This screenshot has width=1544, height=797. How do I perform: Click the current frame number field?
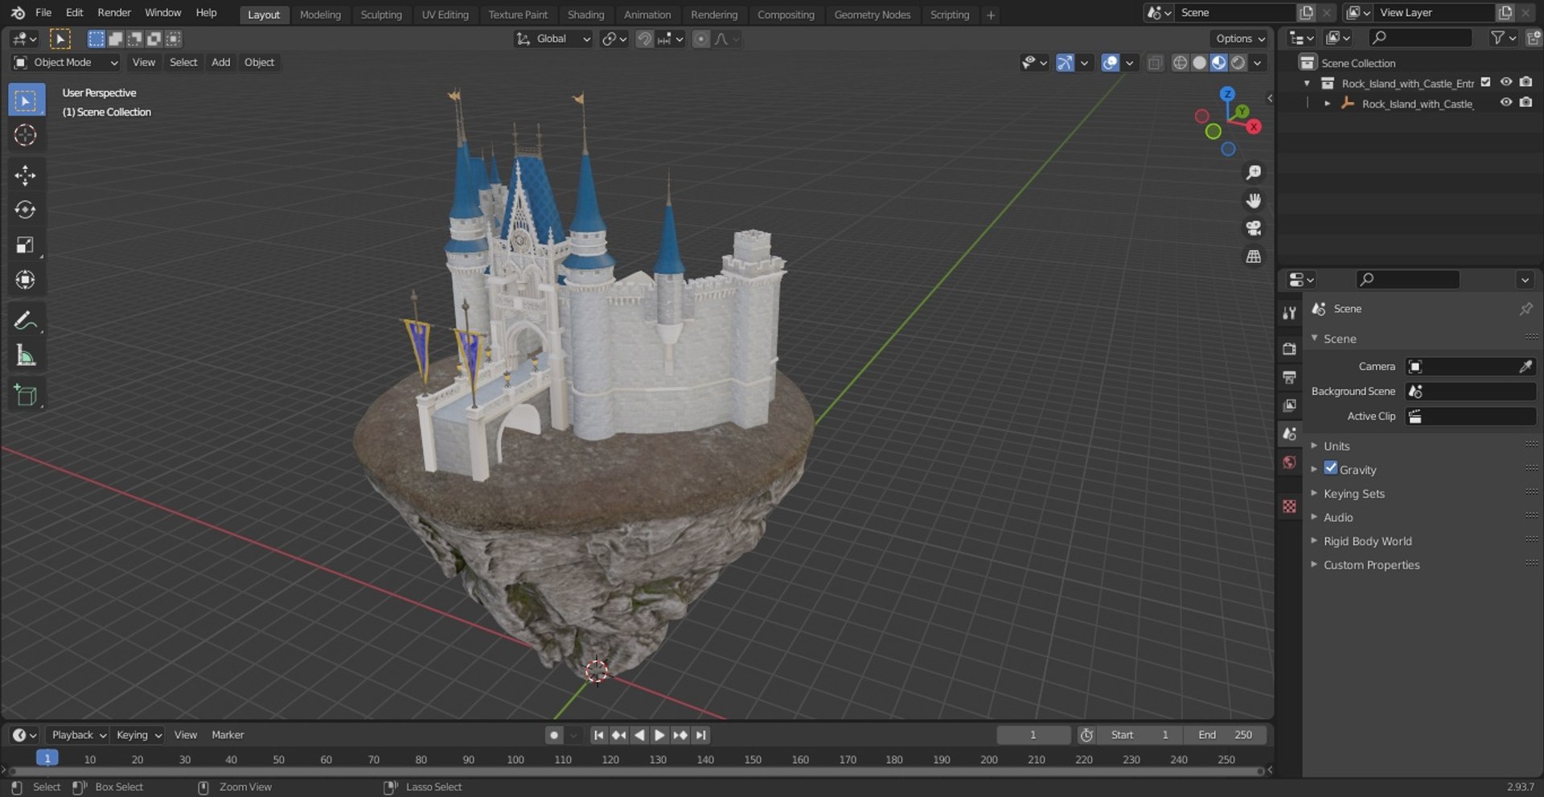point(1033,735)
